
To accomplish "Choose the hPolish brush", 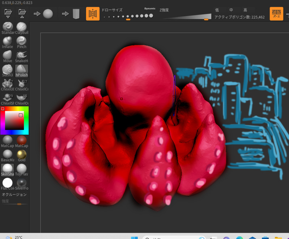I will (22, 70).
